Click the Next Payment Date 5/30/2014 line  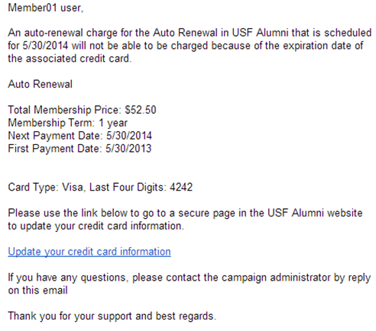click(79, 136)
